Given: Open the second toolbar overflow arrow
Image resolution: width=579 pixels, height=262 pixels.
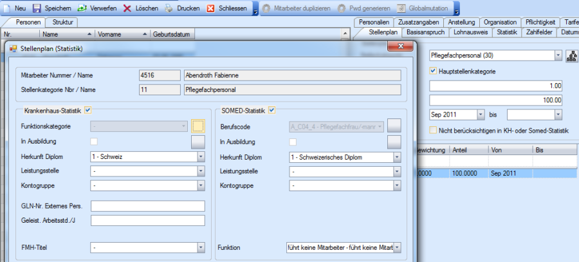Looking at the screenshot, I should [457, 9].
